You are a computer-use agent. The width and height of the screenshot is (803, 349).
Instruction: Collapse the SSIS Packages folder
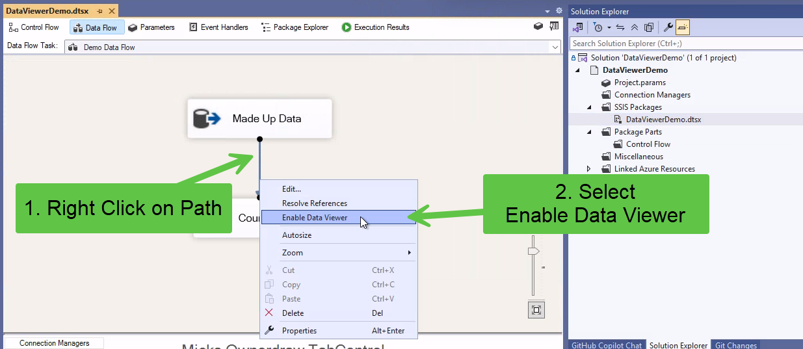tap(589, 107)
